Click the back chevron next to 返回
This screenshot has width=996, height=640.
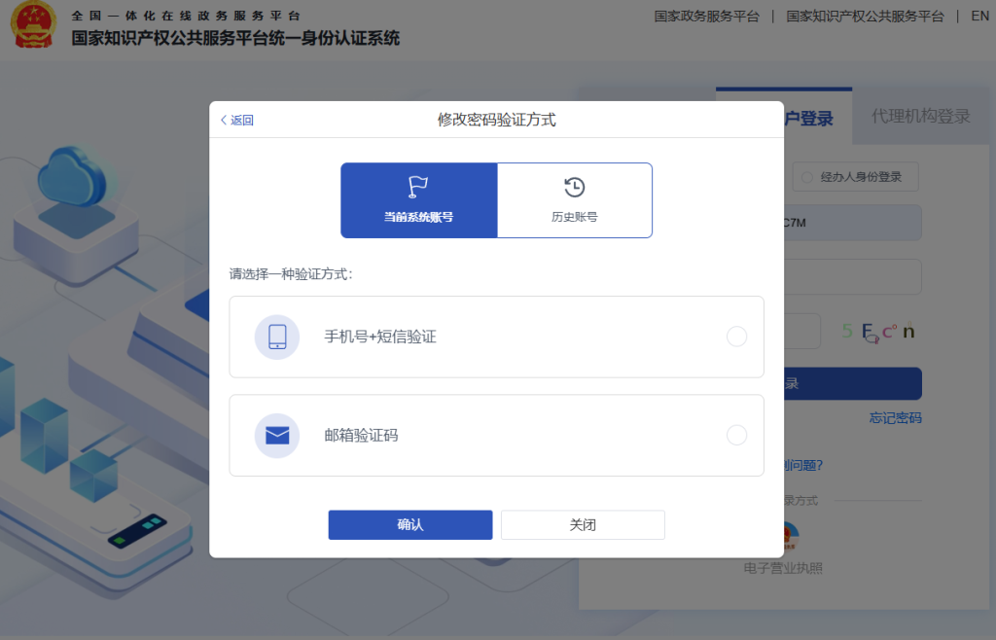pyautogui.click(x=224, y=121)
